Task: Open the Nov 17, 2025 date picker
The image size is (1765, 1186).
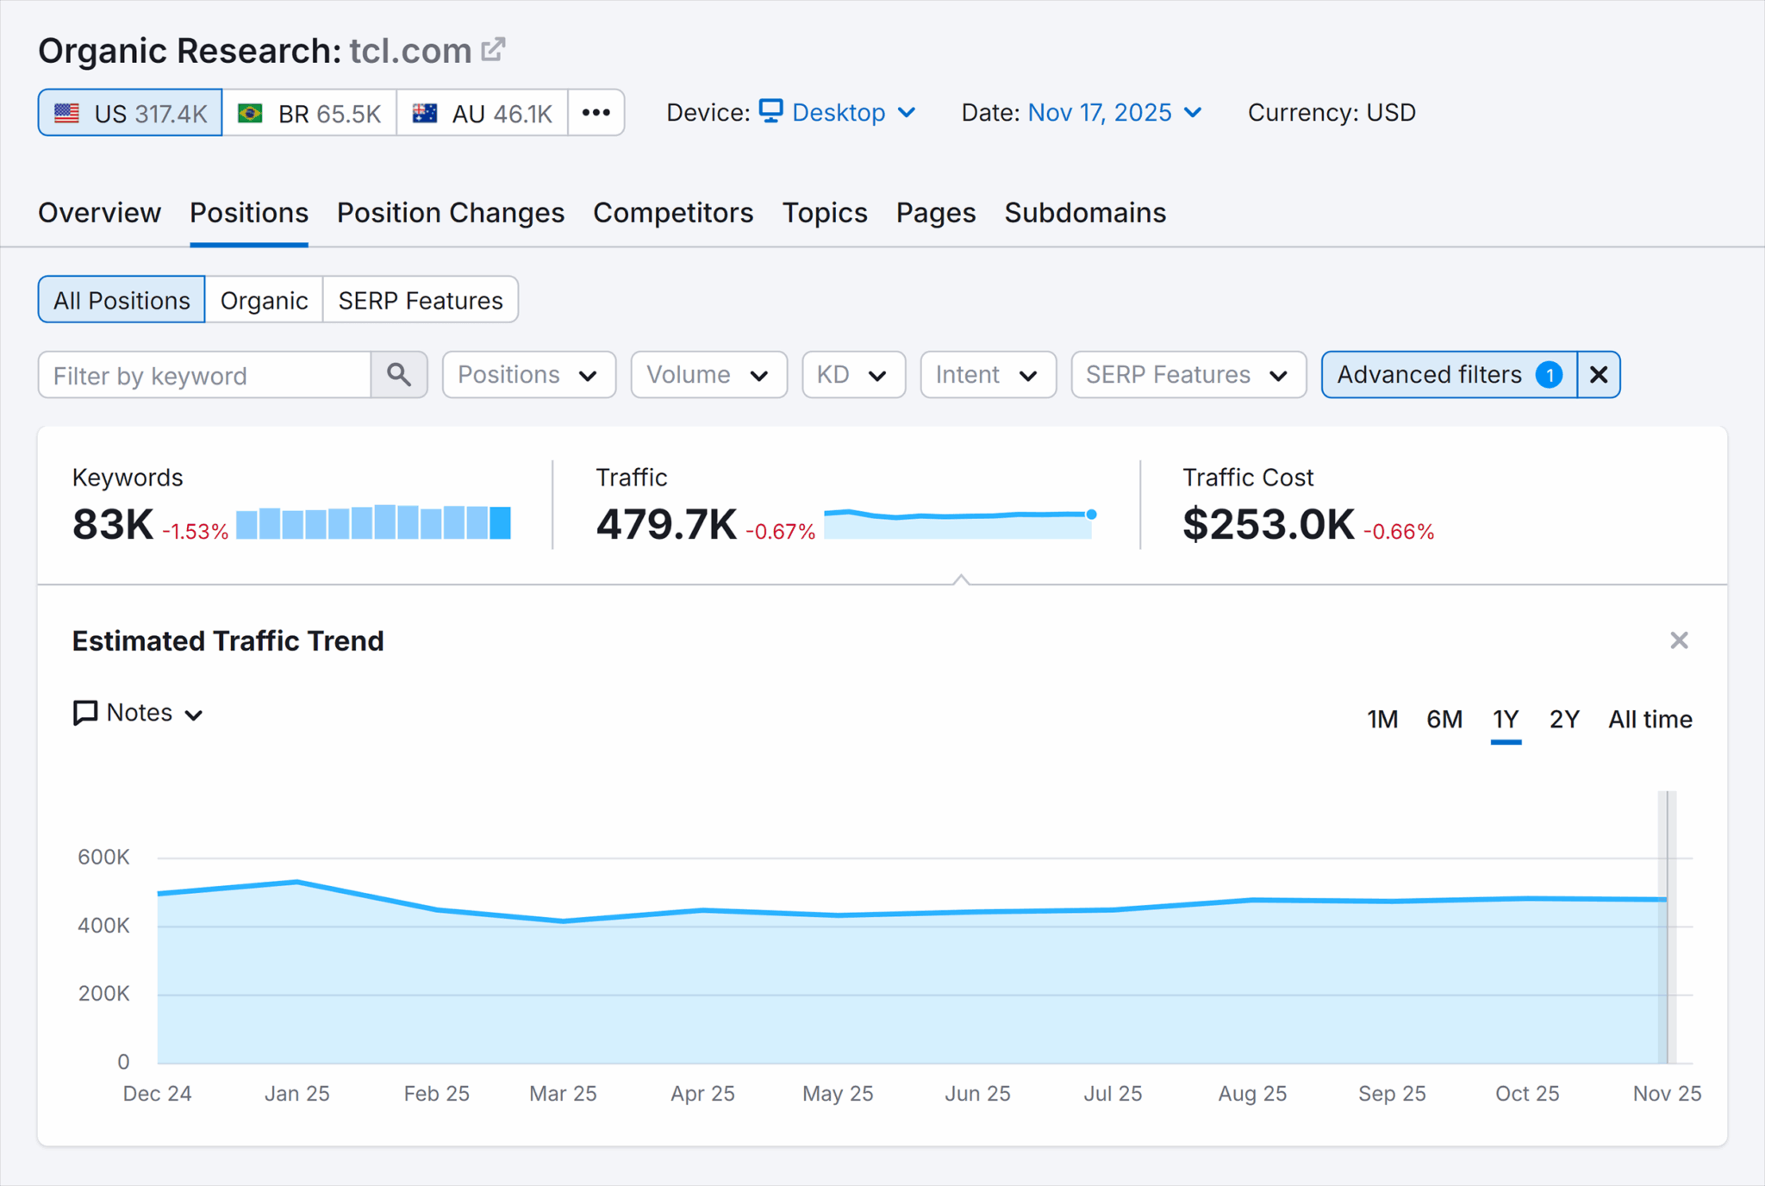Action: tap(1115, 113)
